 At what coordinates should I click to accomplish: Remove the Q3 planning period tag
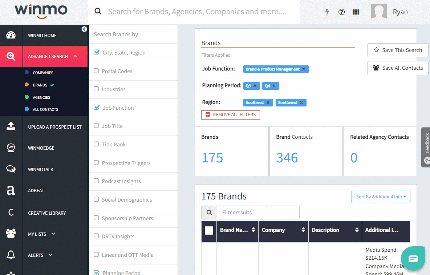(255, 86)
